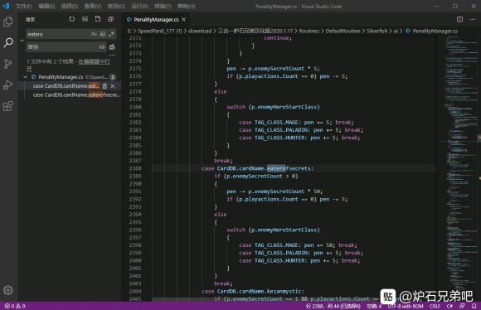Open the Edit menu
481x310 pixels.
(x=46, y=6)
